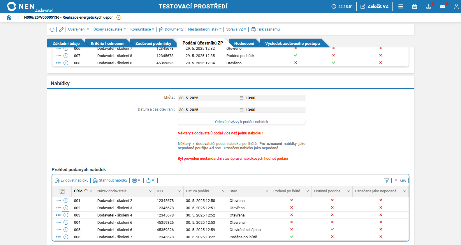Switch to the Kritéria hodnocení tab

(x=107, y=43)
